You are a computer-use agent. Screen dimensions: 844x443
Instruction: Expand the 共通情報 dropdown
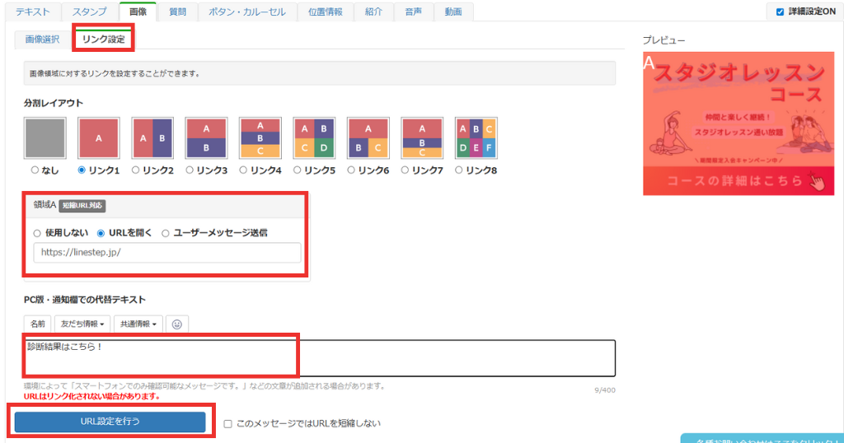[138, 324]
